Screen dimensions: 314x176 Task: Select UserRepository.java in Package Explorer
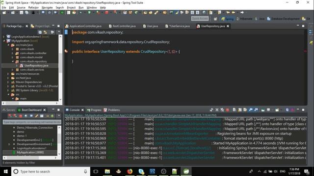36,66
